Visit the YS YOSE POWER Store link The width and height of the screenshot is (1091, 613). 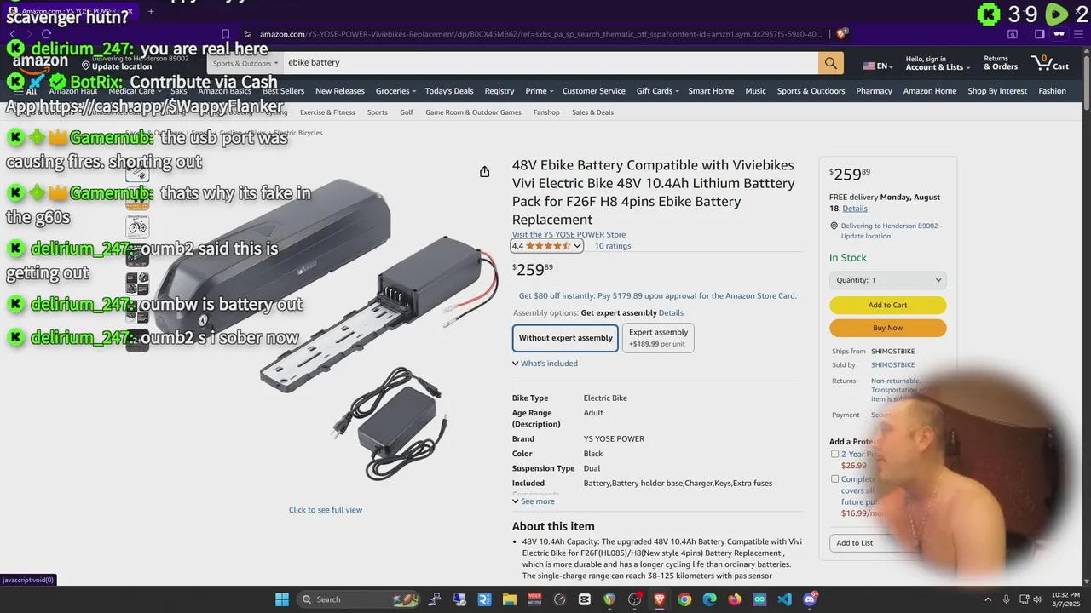(x=569, y=235)
